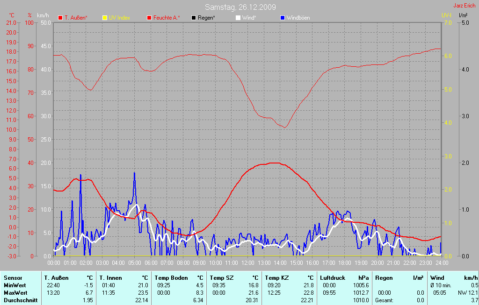Select the Luftdruck column header
The image size is (479, 305).
[333, 278]
